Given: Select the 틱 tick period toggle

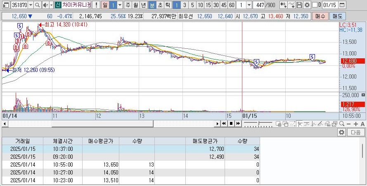Looking at the screenshot, I should 168,5.
